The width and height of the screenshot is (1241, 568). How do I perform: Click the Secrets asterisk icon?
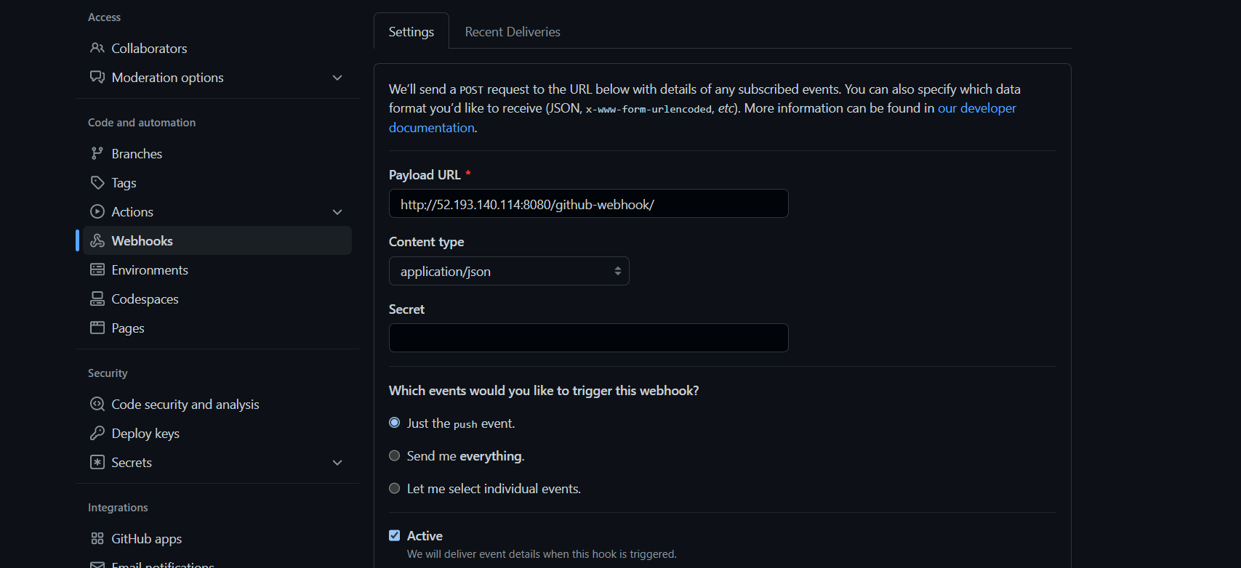(97, 462)
